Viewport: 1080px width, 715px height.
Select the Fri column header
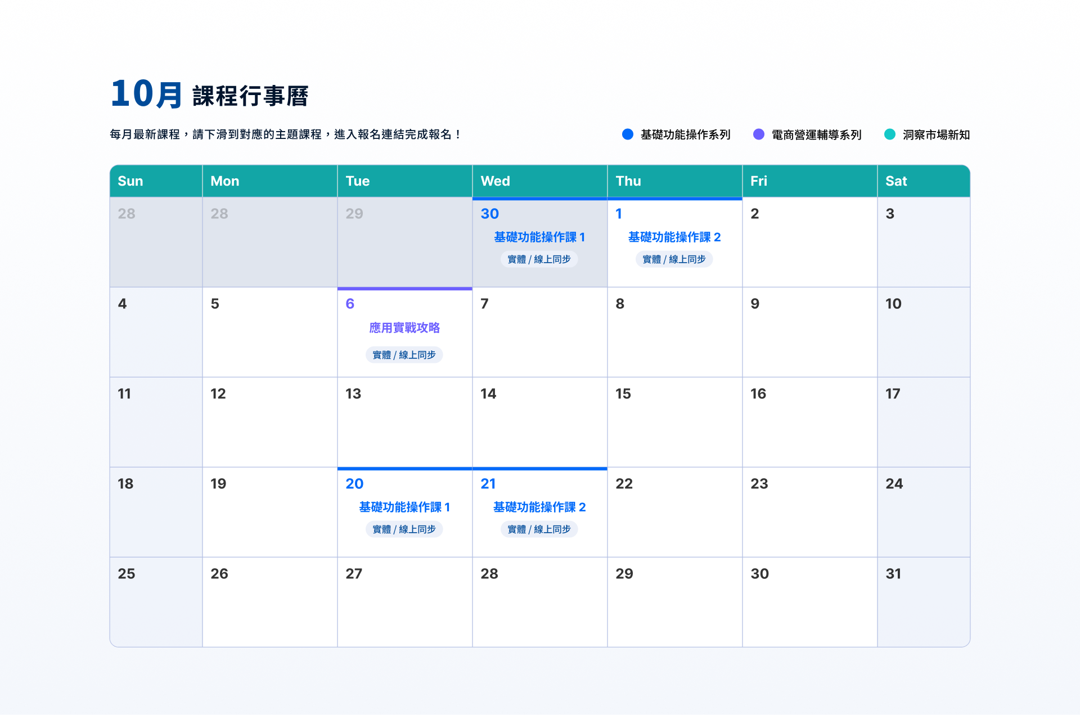[810, 181]
